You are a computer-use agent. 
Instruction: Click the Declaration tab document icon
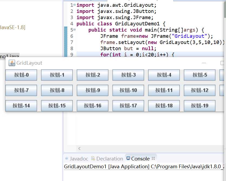[x=93, y=158]
